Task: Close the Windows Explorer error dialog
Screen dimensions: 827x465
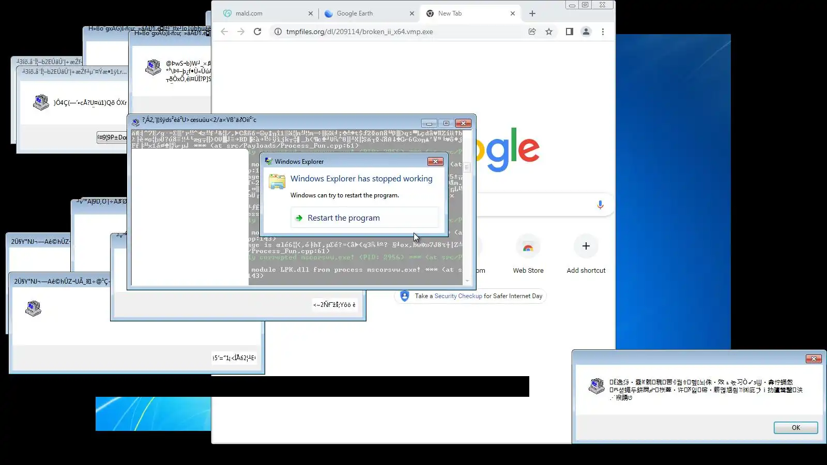Action: [435, 162]
